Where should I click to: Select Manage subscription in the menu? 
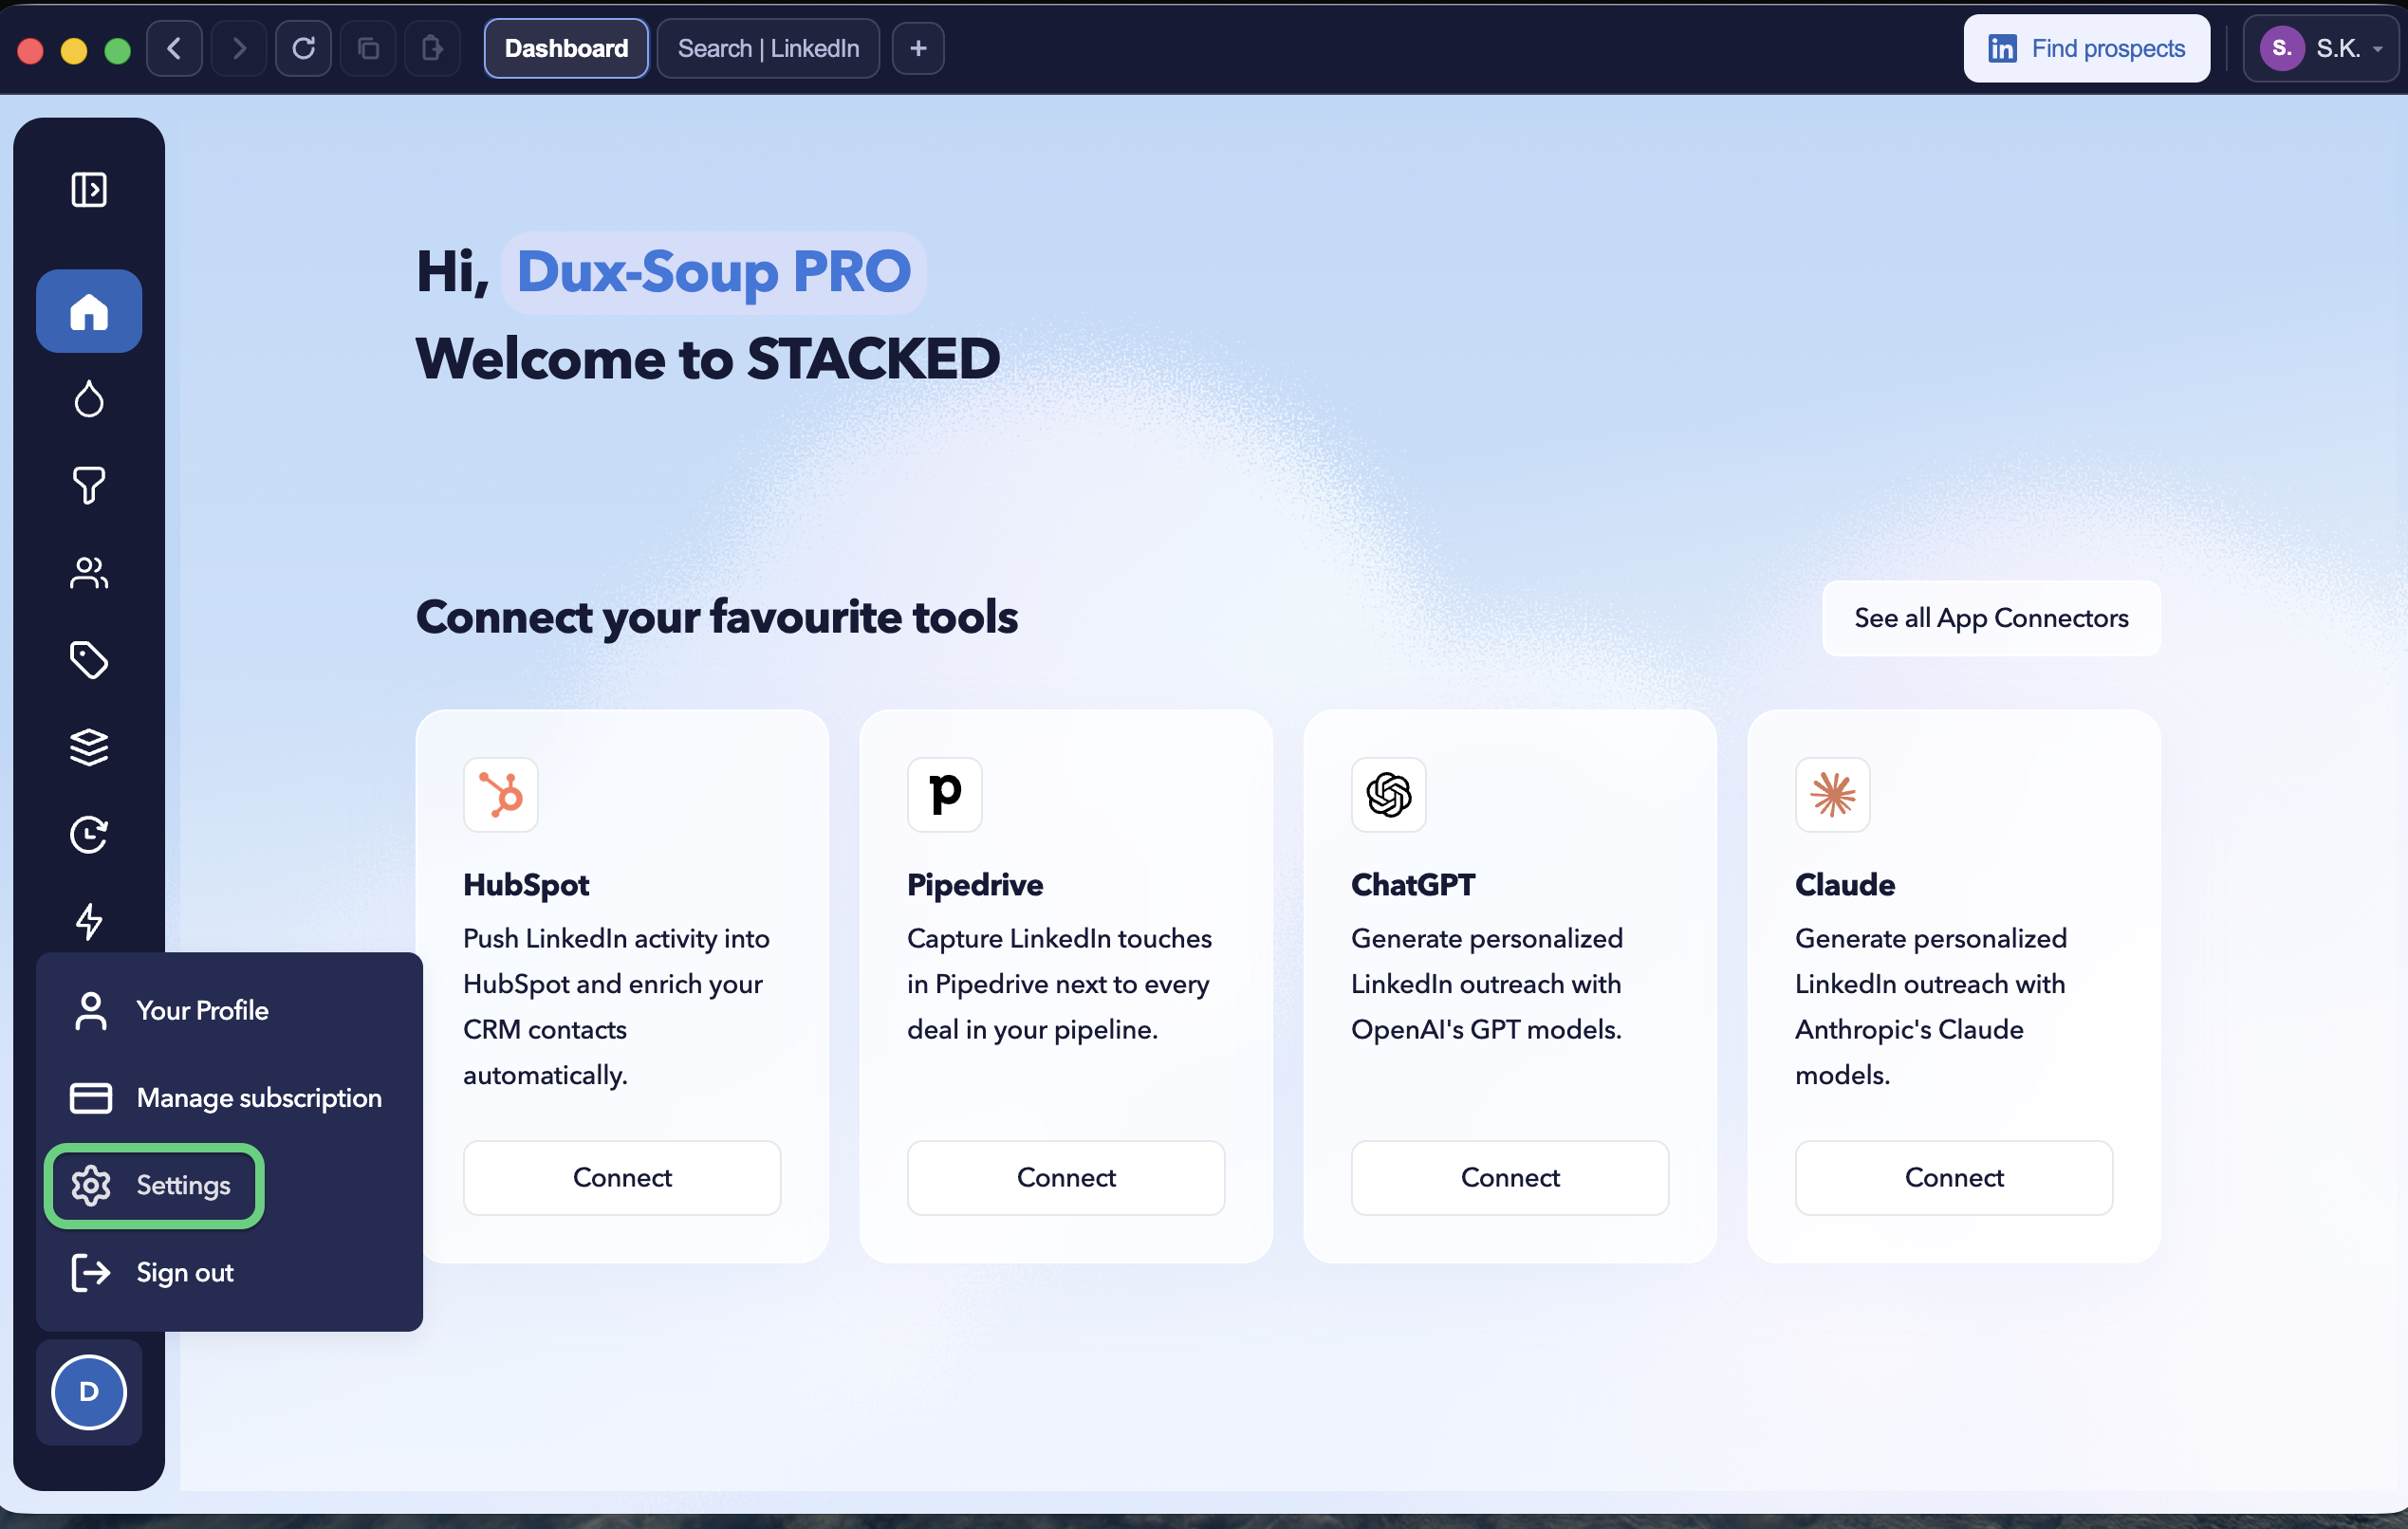point(228,1098)
